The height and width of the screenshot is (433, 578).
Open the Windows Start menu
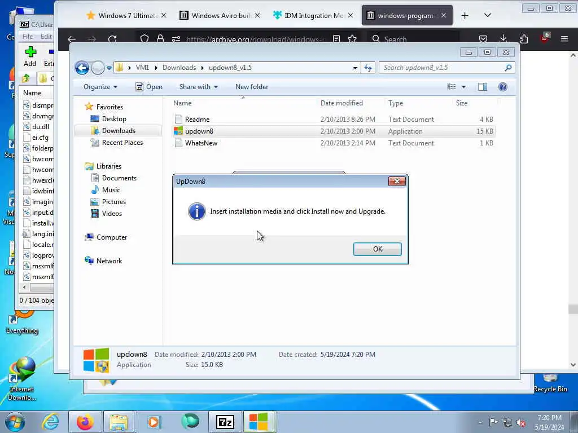[15, 422]
